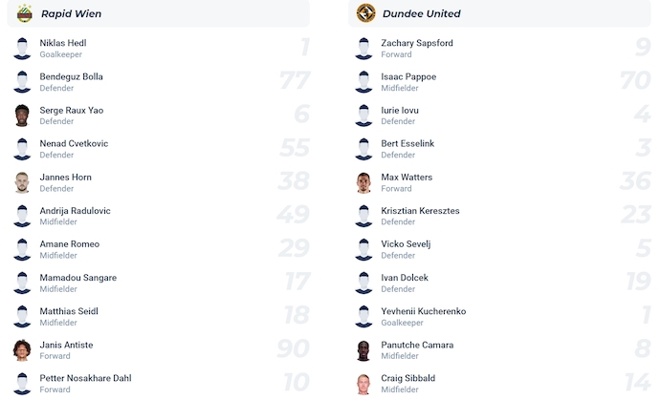Image resolution: width=660 pixels, height=399 pixels.
Task: Open Max Watters' player photo
Action: pyautogui.click(x=363, y=182)
